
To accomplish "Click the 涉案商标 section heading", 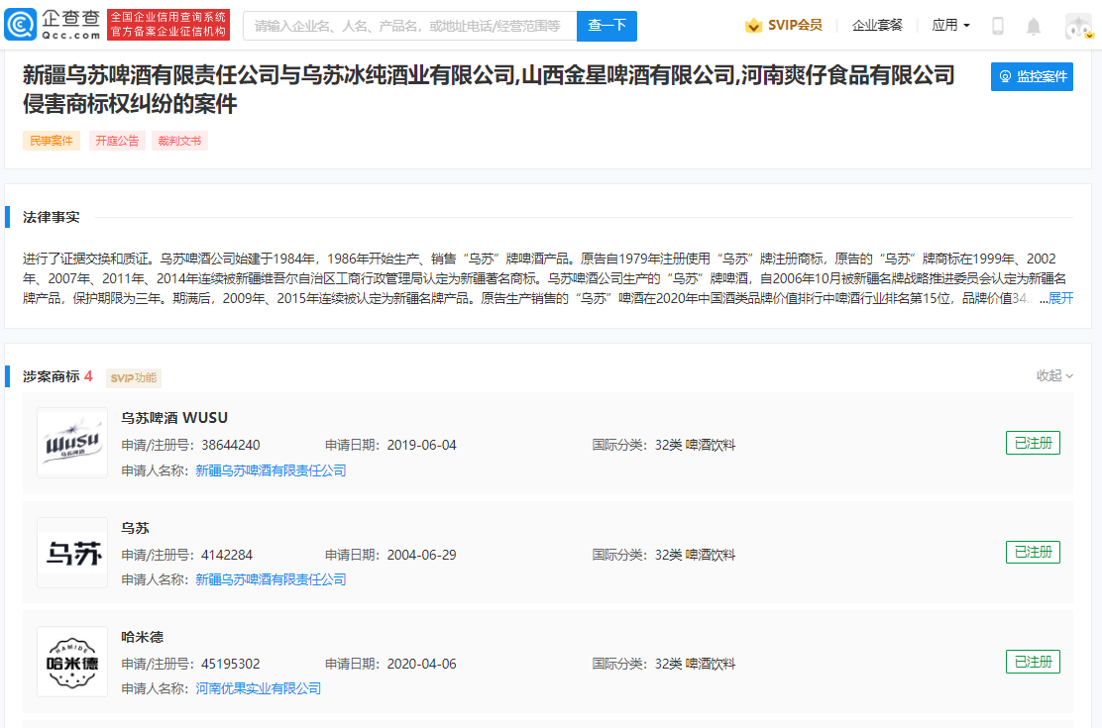I will pos(52,376).
